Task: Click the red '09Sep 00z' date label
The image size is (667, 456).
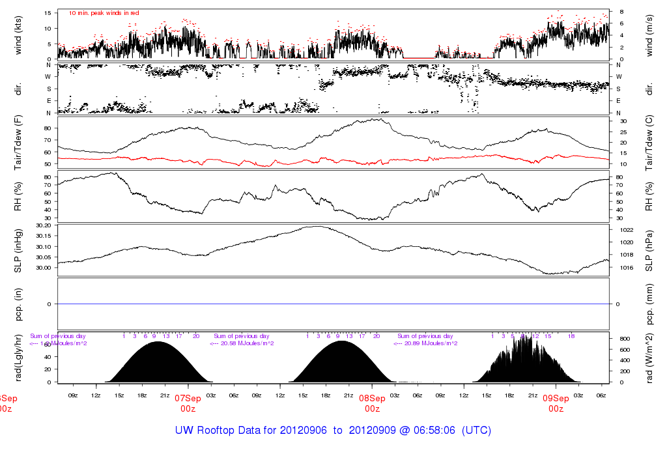Action: tap(556, 403)
